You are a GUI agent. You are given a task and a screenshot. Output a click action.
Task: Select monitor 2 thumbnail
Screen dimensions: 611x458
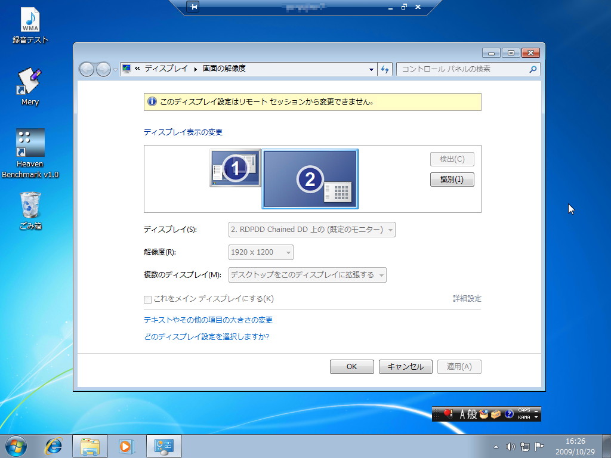pos(310,179)
